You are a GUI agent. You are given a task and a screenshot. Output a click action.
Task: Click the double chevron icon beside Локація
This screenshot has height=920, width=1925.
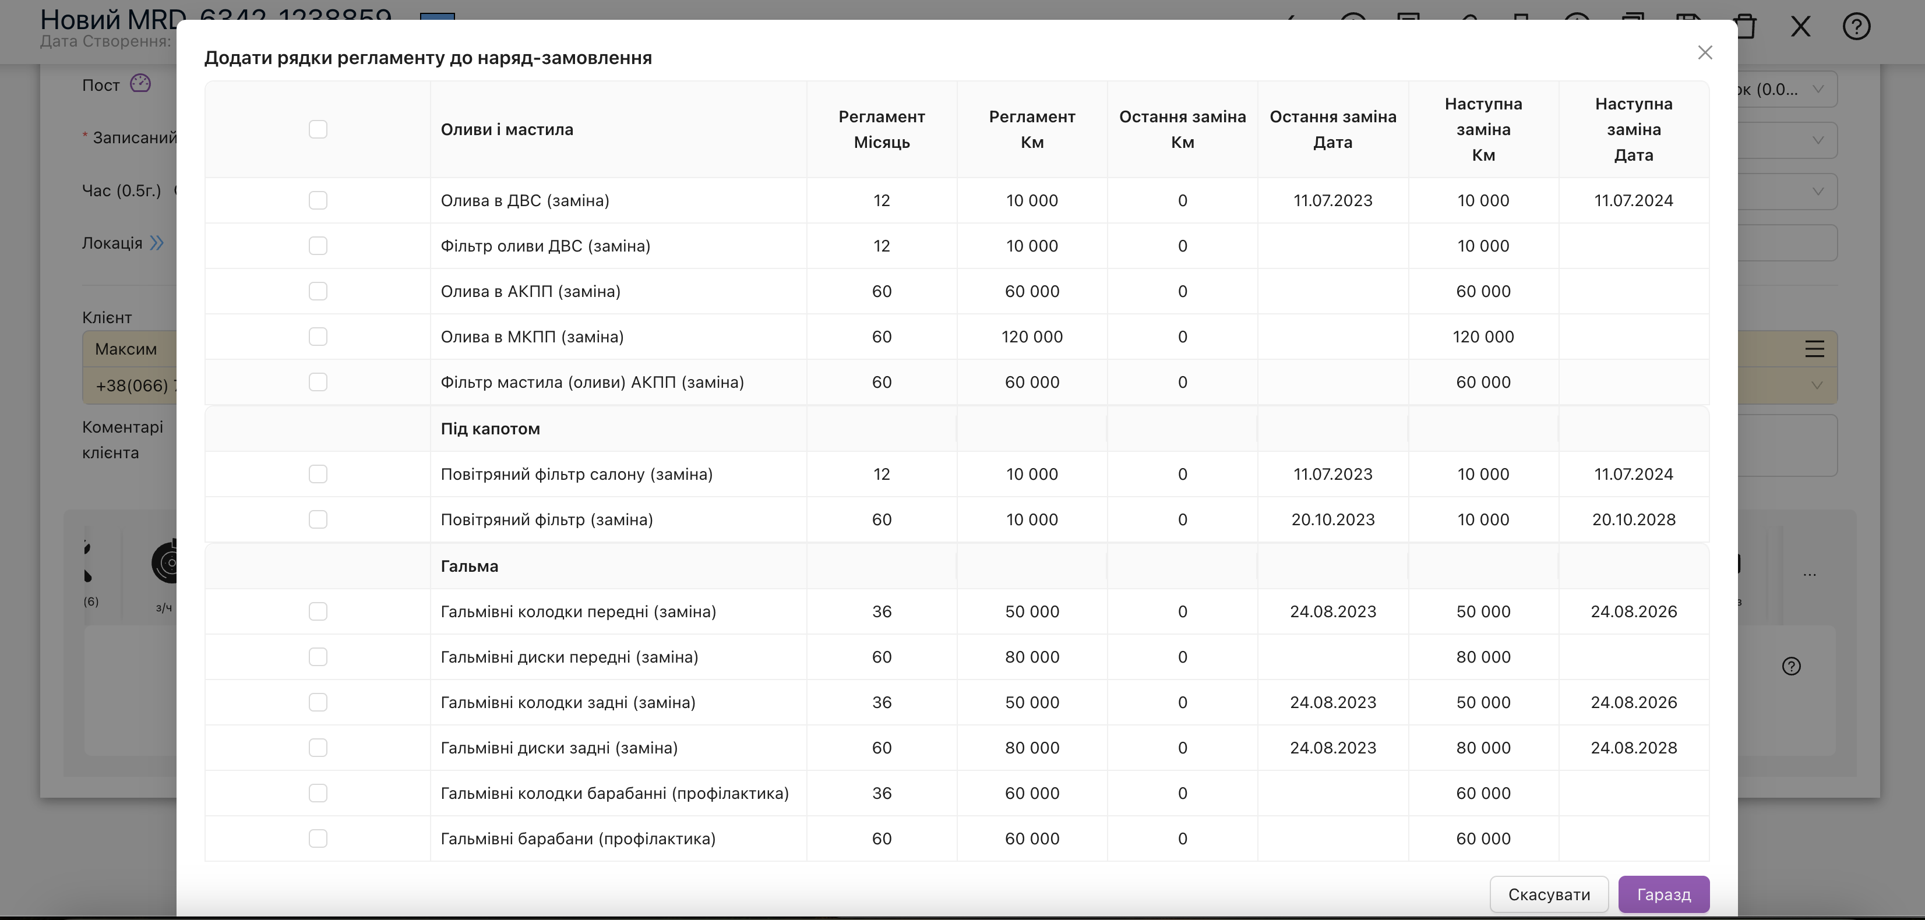click(x=157, y=243)
